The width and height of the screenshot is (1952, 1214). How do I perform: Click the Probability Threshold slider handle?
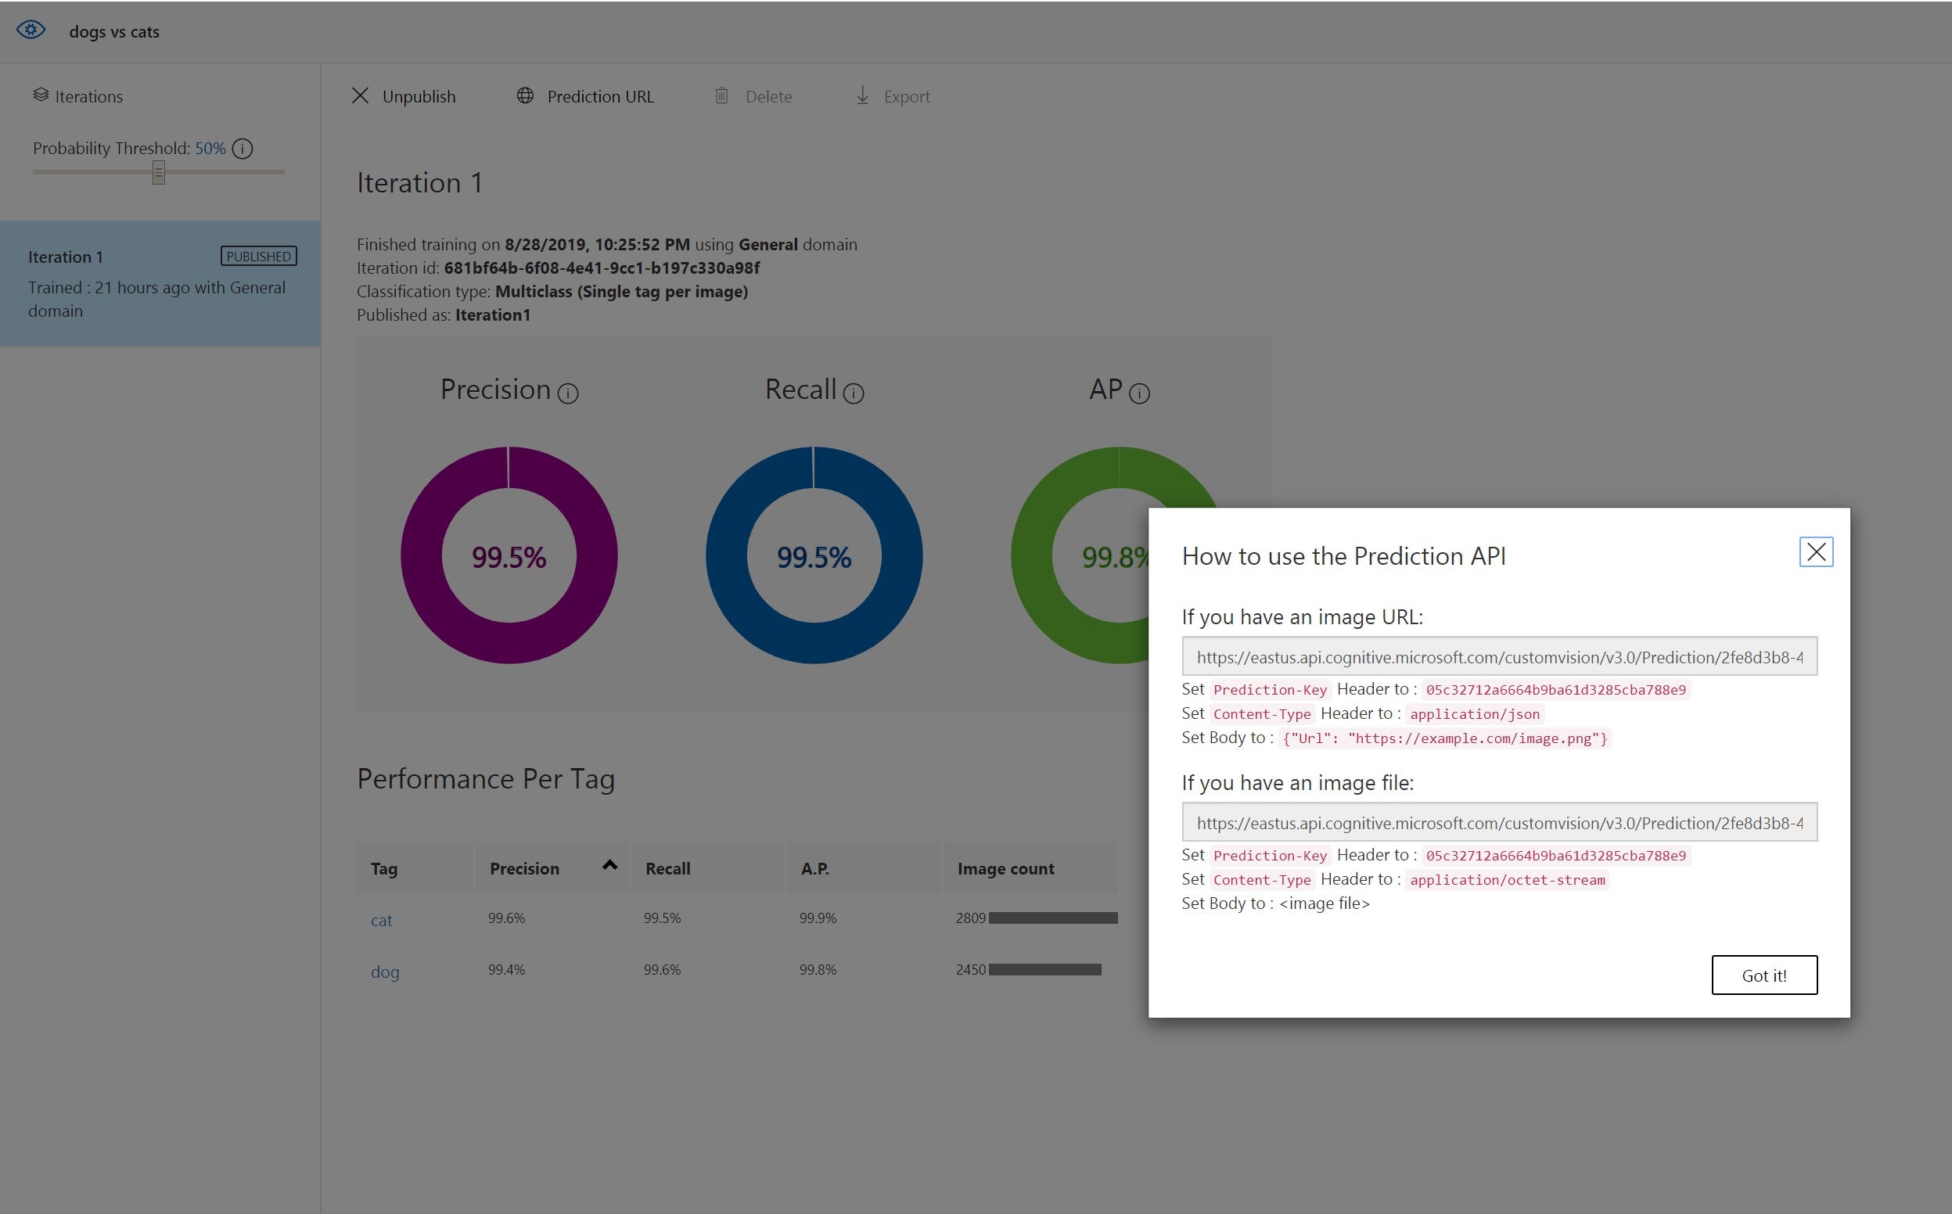(159, 172)
